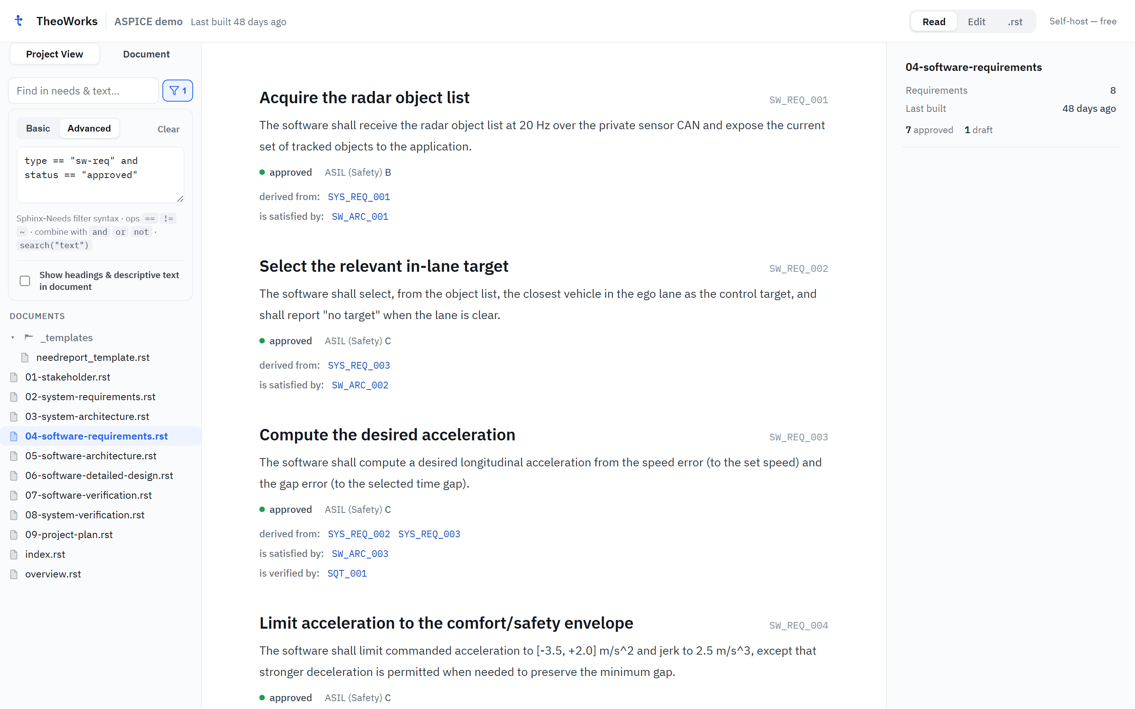Viewport: 1135px width, 709px height.
Task: Switch to .rst source view
Action: pos(1015,22)
